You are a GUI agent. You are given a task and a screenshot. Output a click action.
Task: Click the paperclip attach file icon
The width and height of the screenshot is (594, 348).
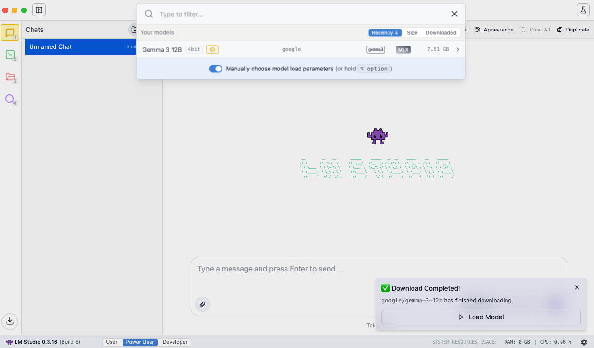click(x=203, y=304)
